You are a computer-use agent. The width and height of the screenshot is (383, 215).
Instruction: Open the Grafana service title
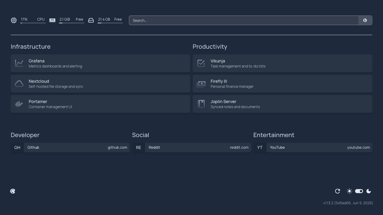[37, 61]
